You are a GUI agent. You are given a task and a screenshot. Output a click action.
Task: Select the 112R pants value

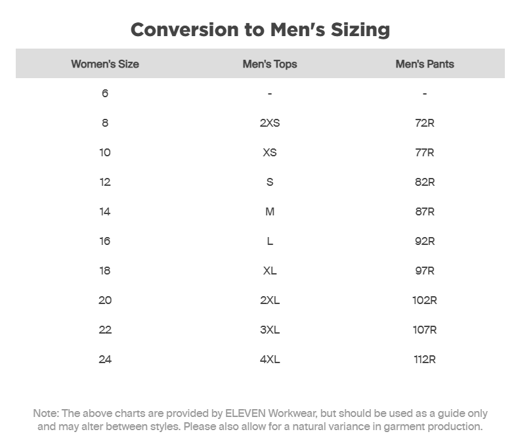point(425,359)
